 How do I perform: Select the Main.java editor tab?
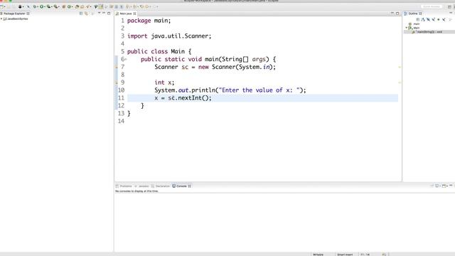pos(126,14)
